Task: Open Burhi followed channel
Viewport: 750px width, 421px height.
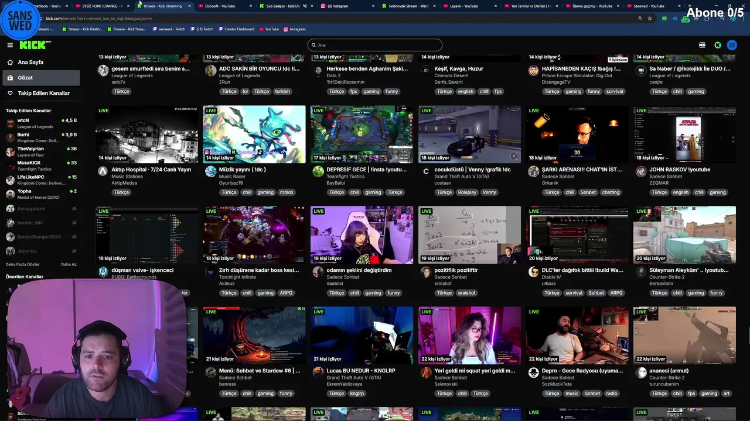Action: pos(41,137)
